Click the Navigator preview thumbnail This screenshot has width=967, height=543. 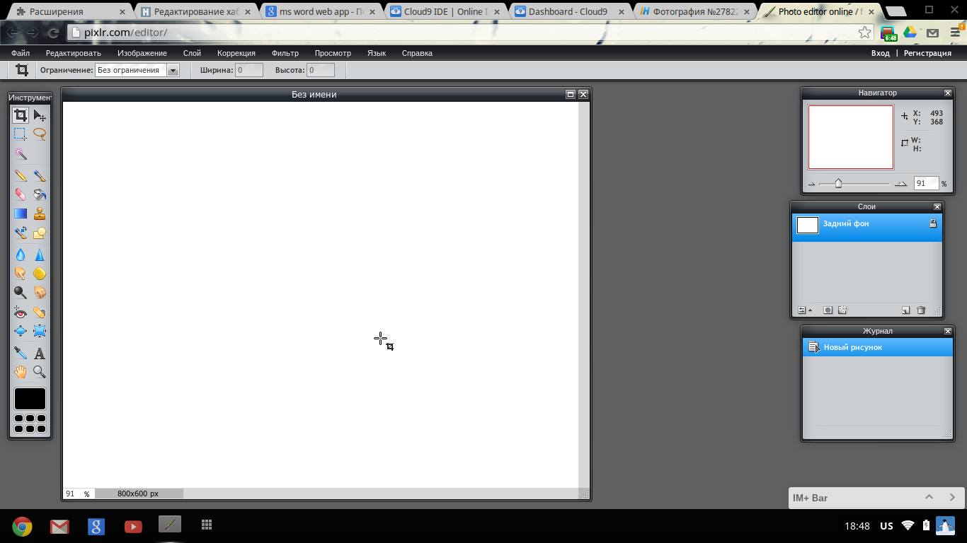coord(851,137)
